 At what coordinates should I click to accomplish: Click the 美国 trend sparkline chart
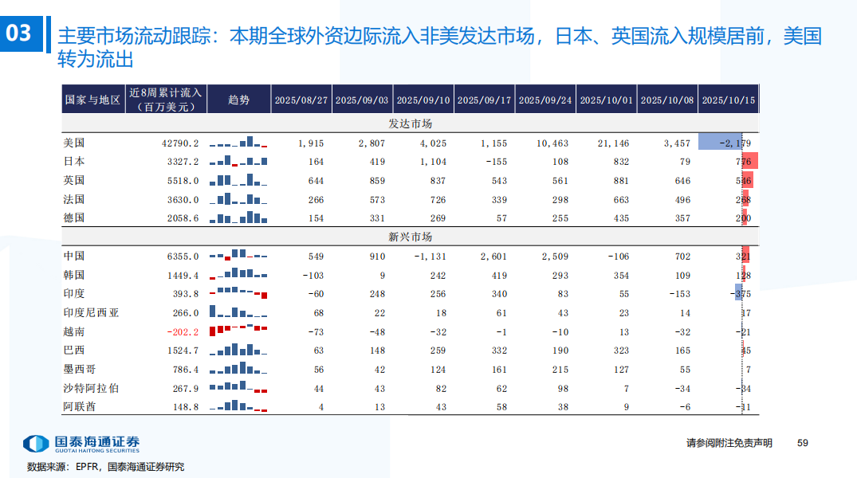238,142
